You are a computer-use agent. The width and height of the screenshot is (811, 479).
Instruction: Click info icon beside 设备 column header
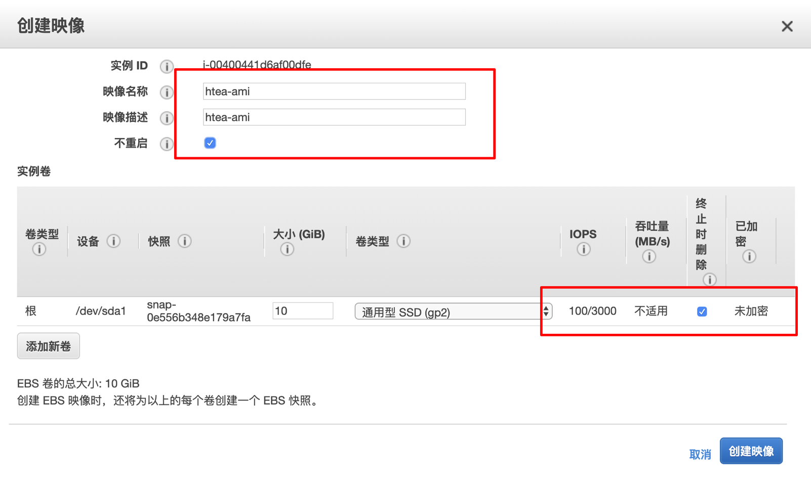click(x=113, y=241)
